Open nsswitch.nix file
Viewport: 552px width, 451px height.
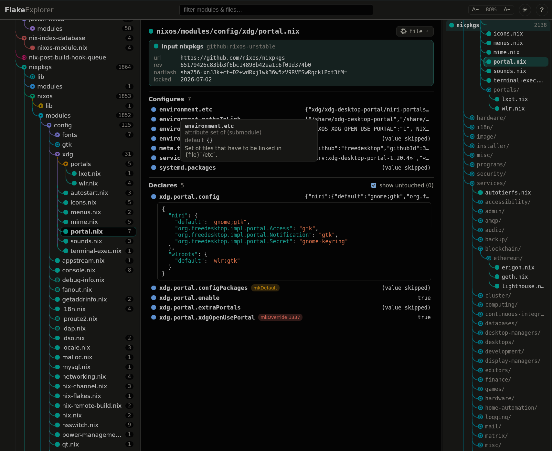point(80,425)
